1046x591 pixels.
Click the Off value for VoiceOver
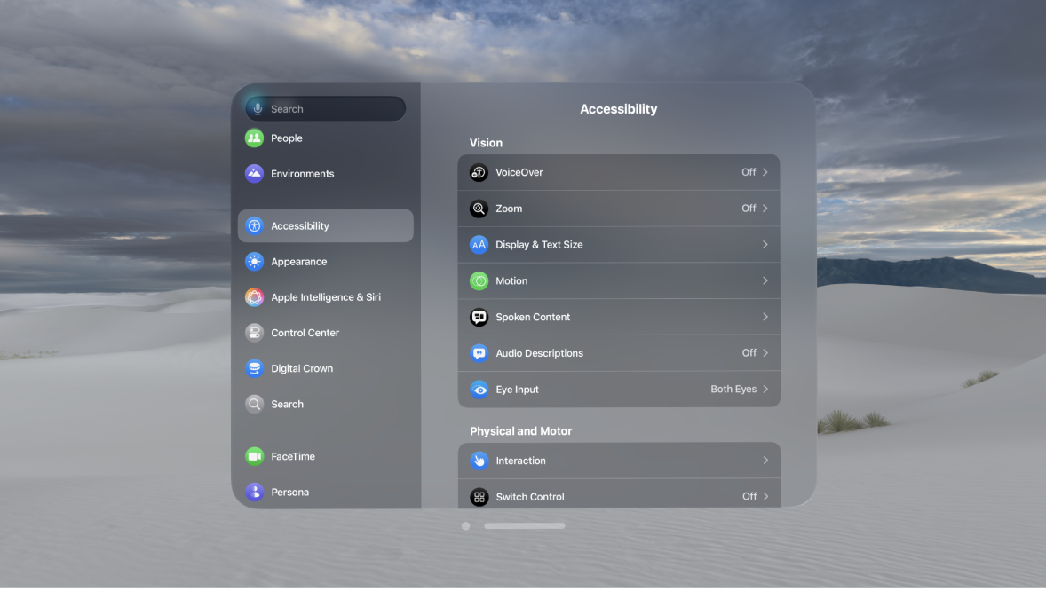(x=749, y=172)
